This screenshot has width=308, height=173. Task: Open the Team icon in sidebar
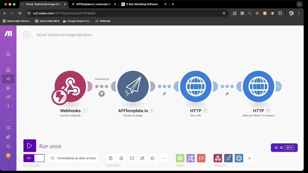8,70
